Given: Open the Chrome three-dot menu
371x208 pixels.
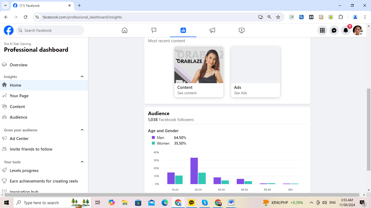Looking at the screenshot, I should [x=365, y=17].
